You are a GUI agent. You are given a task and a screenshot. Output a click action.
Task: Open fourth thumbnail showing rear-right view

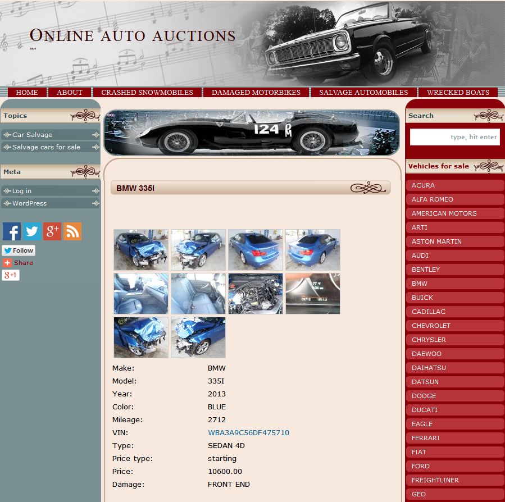click(313, 250)
